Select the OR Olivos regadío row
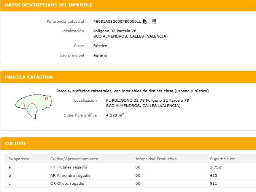 pos(67,184)
